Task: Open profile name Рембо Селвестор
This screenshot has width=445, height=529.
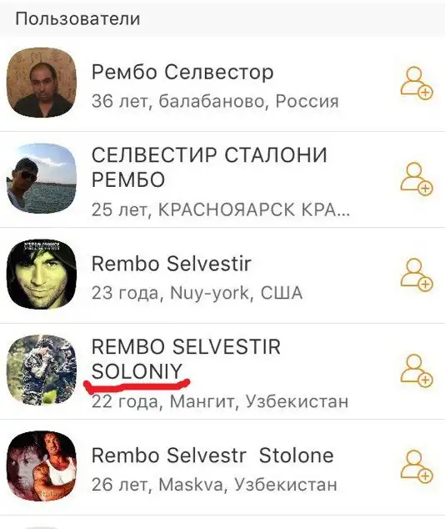Action: (182, 73)
